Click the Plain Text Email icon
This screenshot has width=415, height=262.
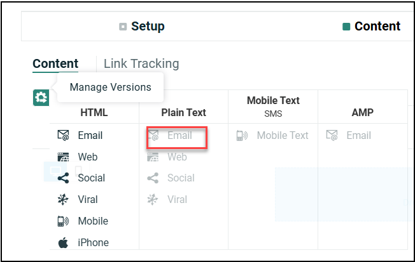[153, 135]
